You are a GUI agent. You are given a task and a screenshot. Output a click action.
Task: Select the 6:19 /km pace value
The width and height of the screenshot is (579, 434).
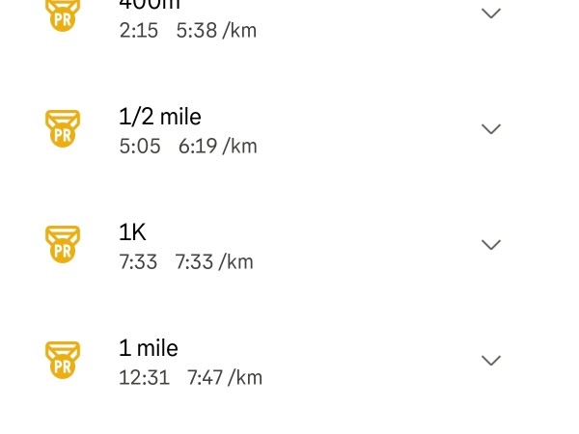click(x=217, y=147)
